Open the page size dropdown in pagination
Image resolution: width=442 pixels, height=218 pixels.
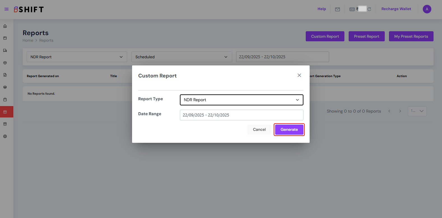click(417, 111)
